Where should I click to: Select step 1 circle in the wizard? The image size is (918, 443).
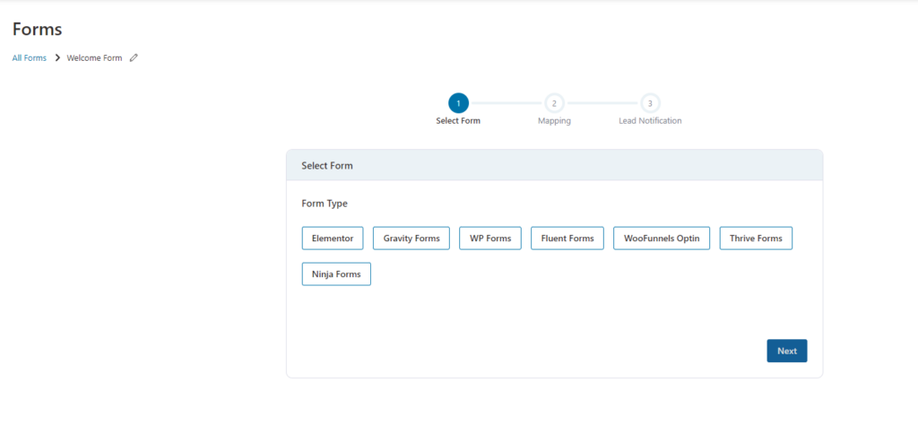458,103
